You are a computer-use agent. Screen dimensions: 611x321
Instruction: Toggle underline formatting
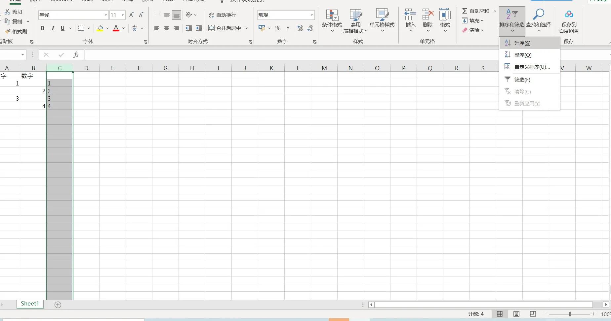(62, 28)
